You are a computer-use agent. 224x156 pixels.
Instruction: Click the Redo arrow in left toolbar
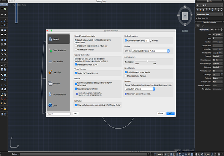(x=5, y=15)
